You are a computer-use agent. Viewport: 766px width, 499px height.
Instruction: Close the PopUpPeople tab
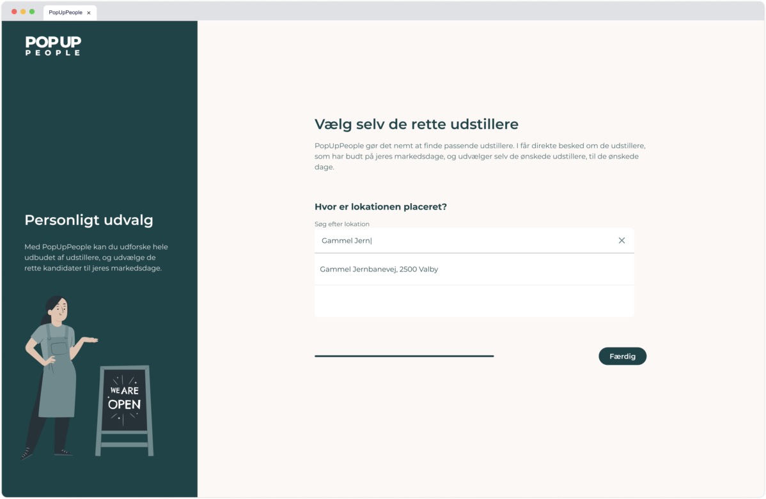[89, 12]
